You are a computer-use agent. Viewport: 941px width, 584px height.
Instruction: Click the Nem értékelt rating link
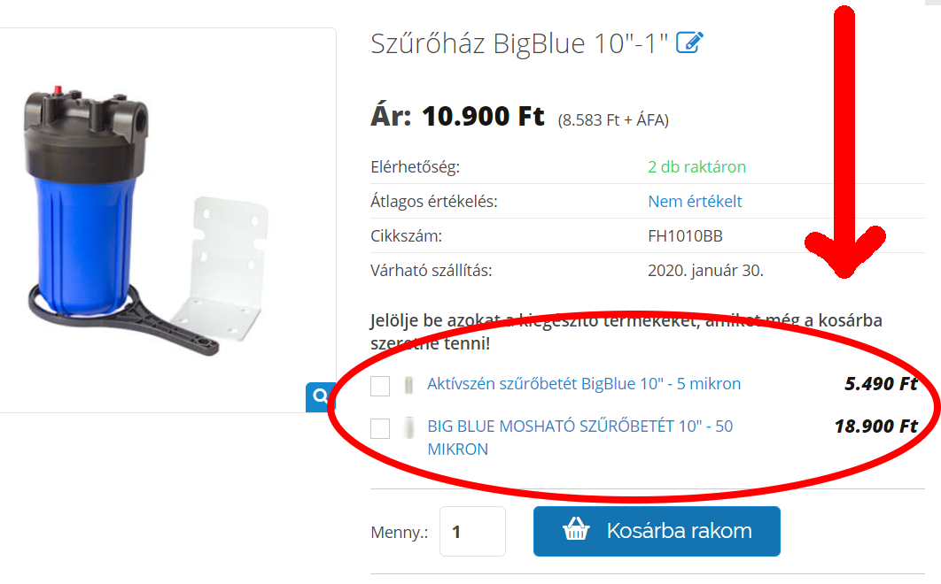tap(695, 202)
